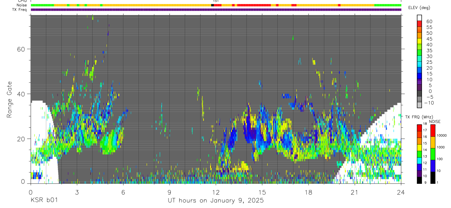Click the 10000 label on the NOISE scale
The width and height of the screenshot is (451, 208).
(x=442, y=135)
